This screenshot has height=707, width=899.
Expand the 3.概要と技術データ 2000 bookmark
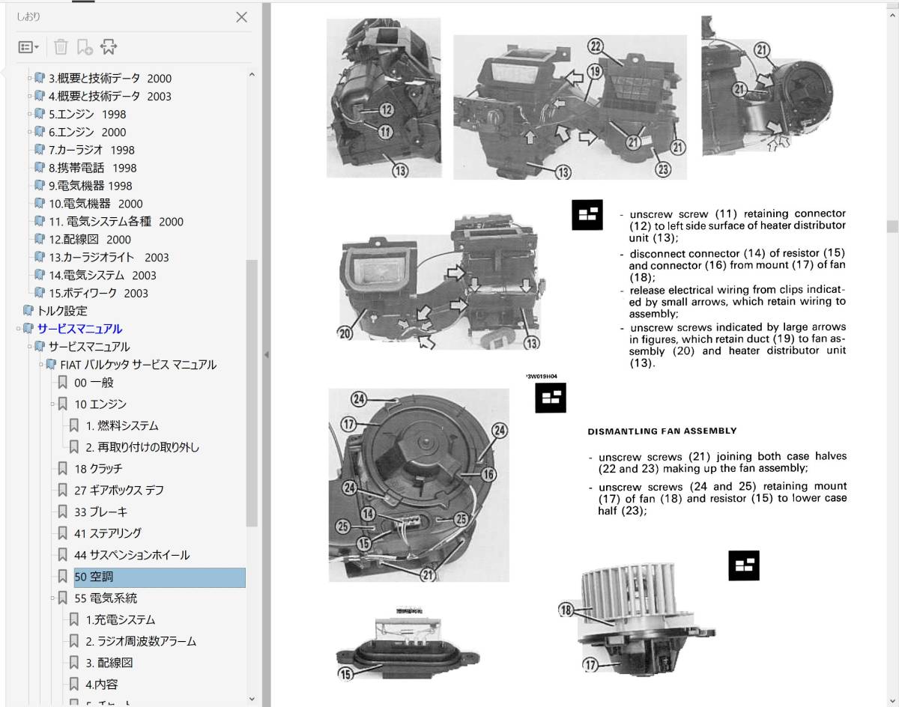[30, 78]
